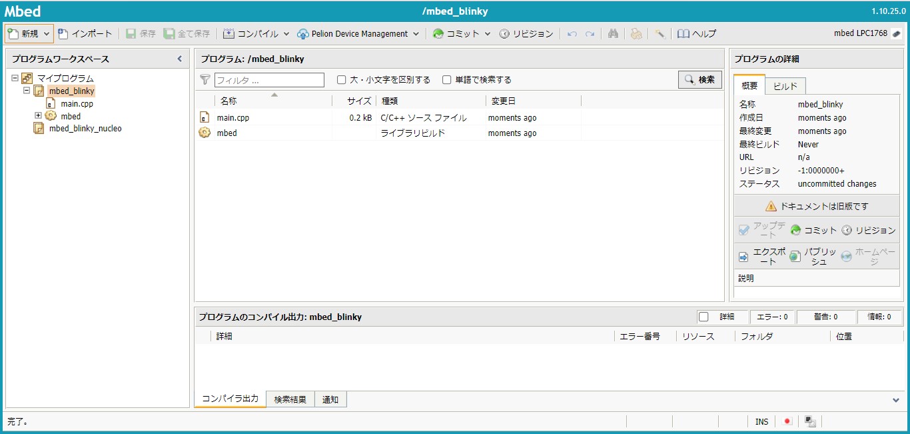Select mbed_blinky in the workspace tree
Screen dimensions: 910x434
[71, 91]
